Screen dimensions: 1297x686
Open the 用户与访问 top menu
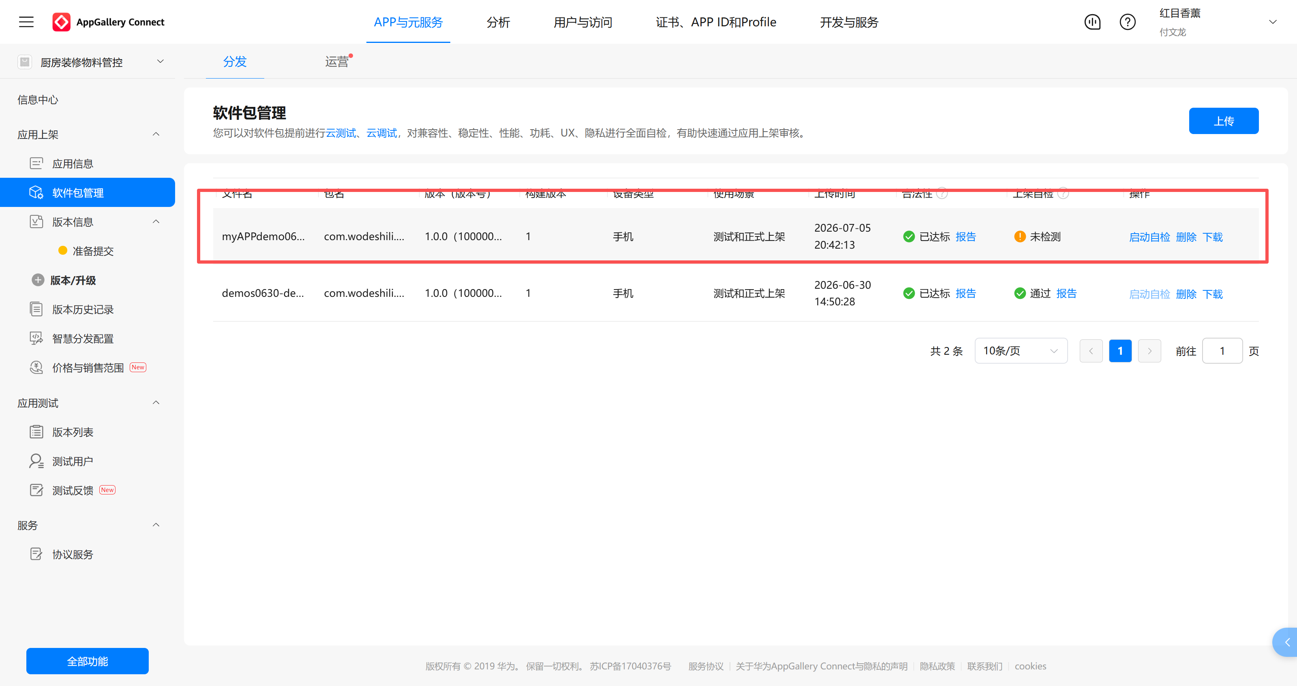coord(582,22)
